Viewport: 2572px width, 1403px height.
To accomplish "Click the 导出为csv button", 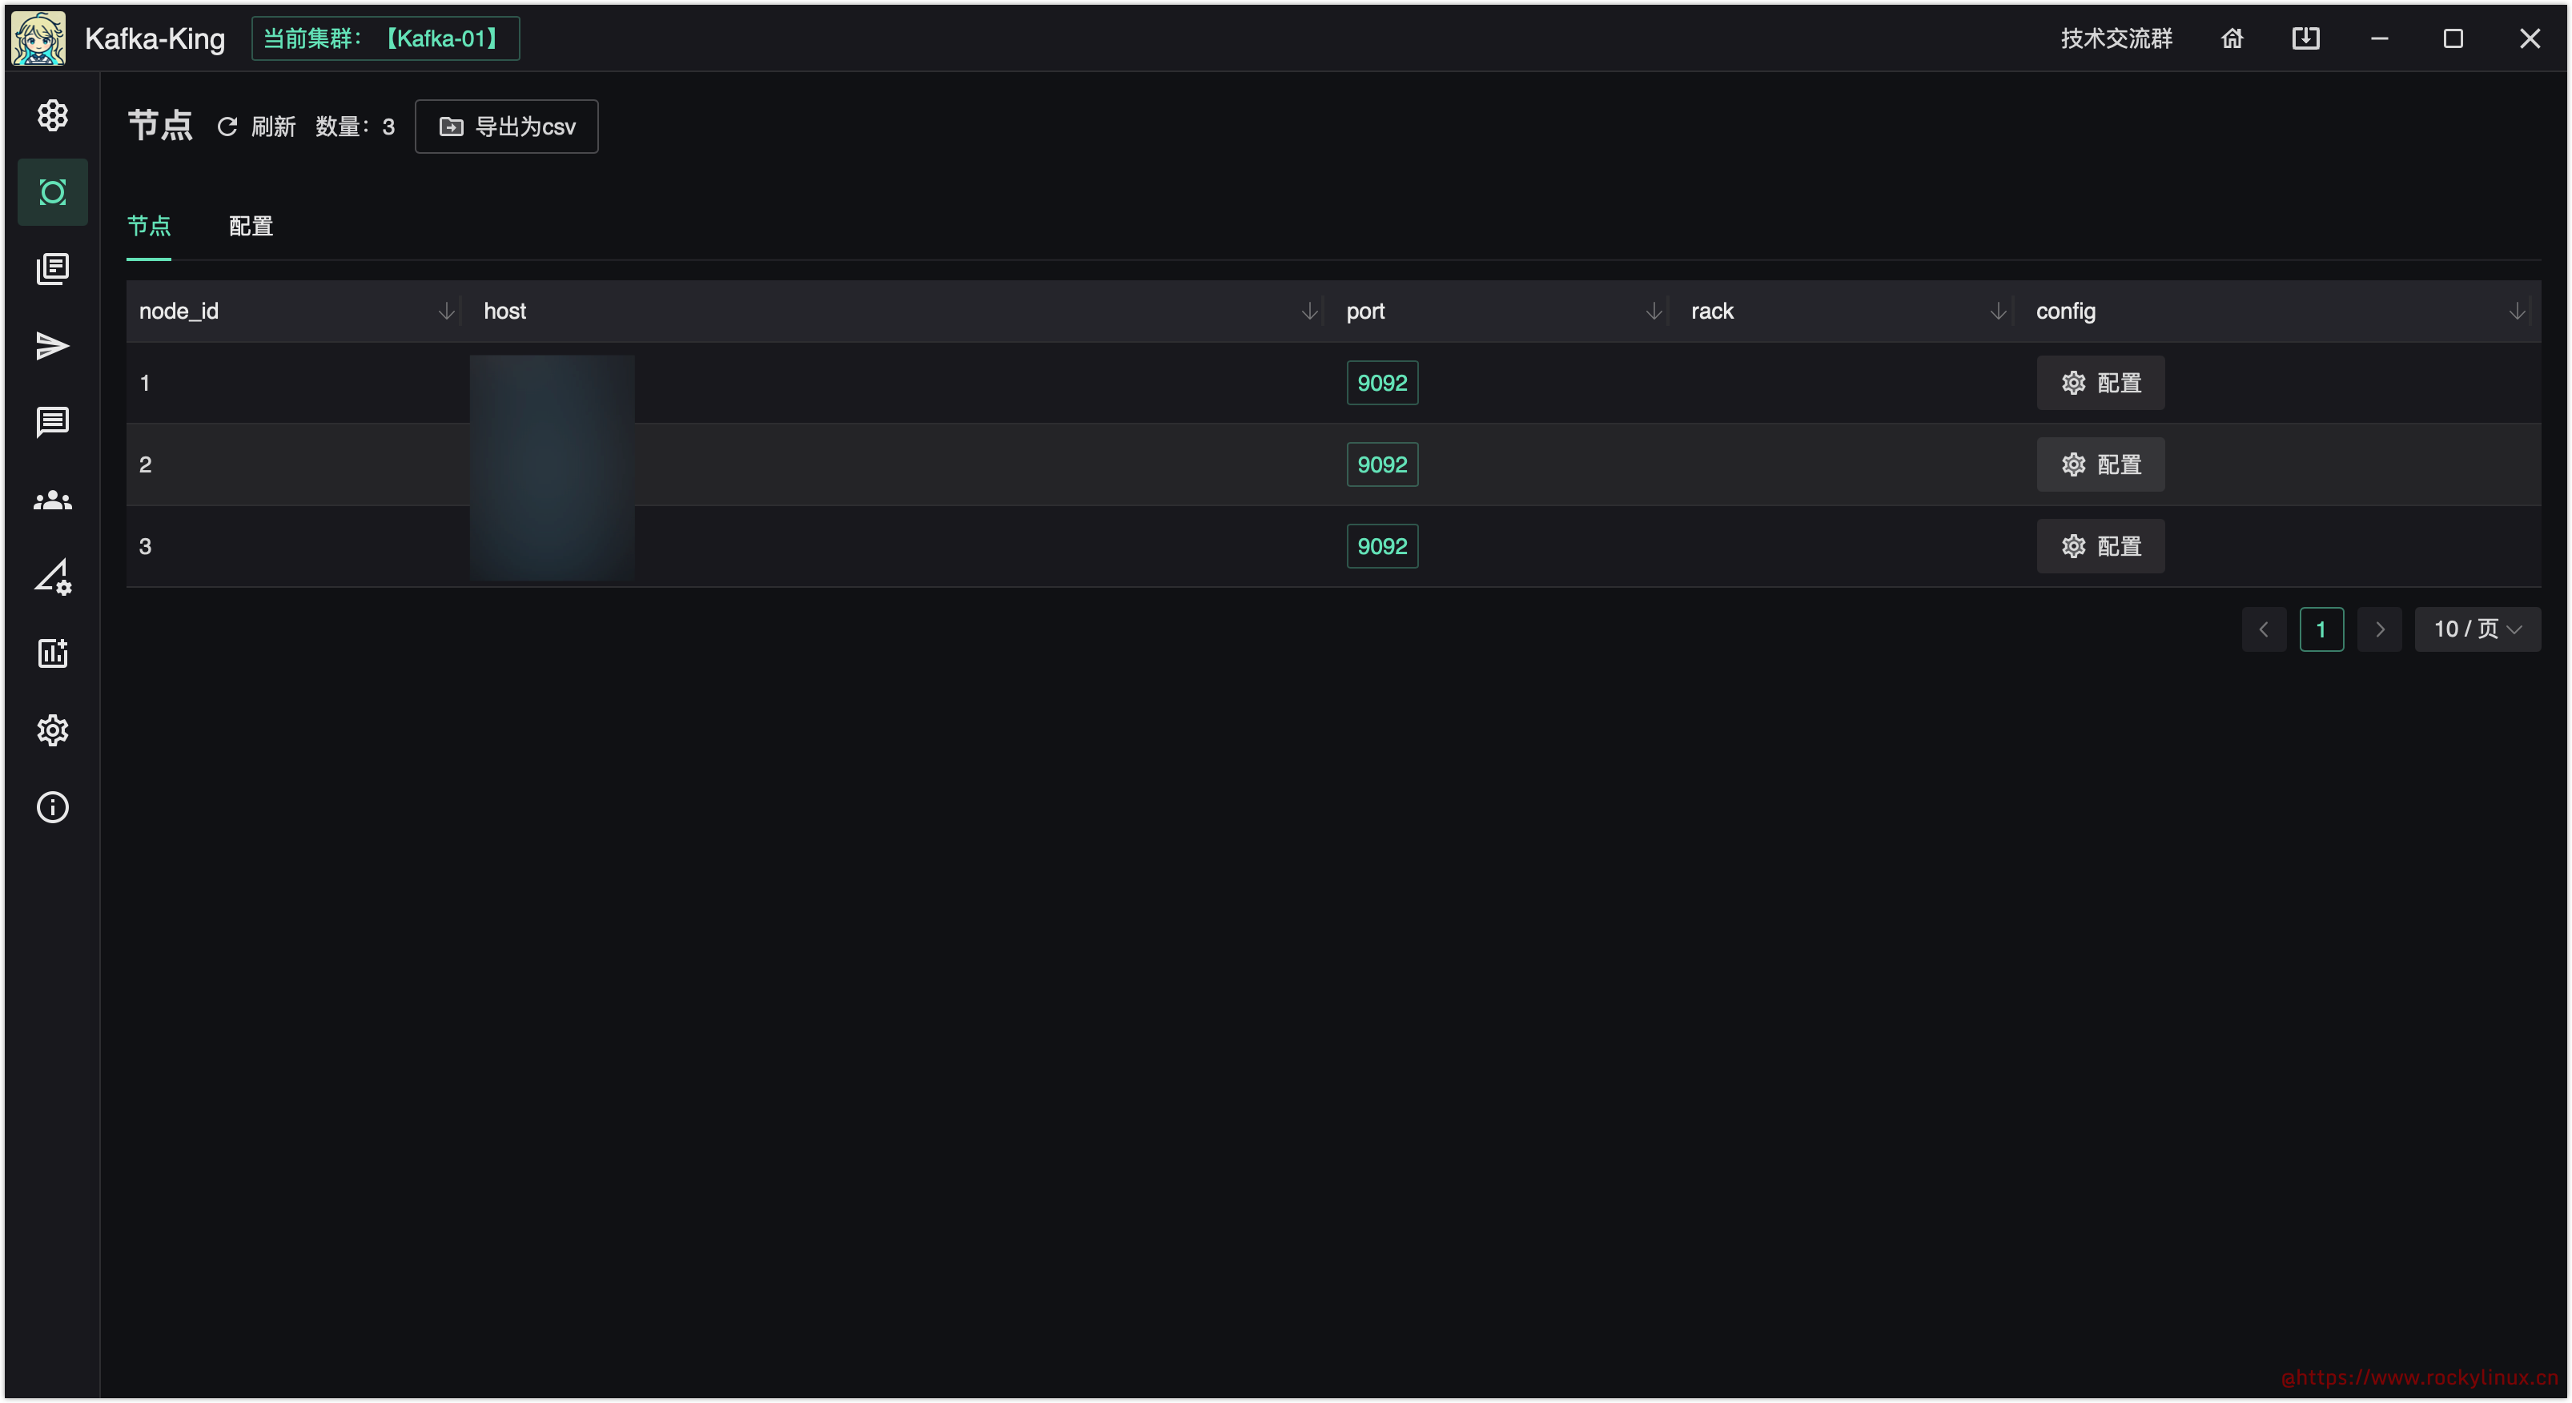I will tap(506, 127).
